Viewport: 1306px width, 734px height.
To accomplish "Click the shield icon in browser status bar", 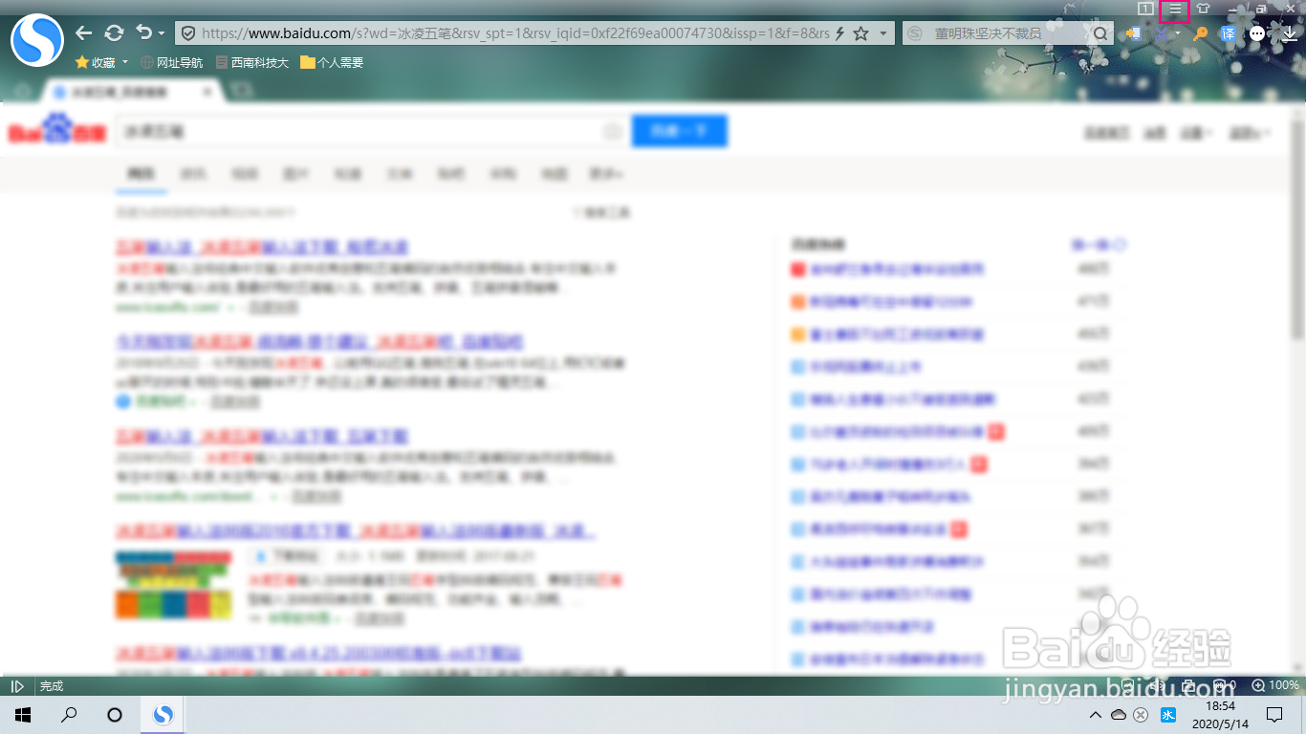I will pyautogui.click(x=1128, y=686).
